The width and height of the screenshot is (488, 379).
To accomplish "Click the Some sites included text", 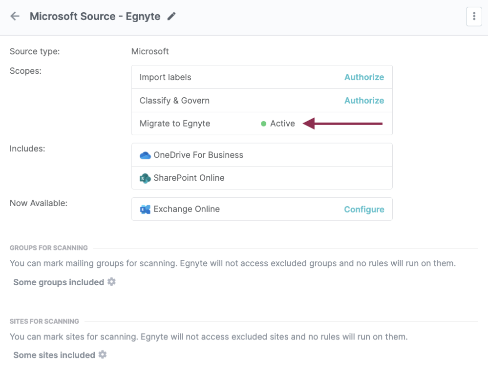I will pyautogui.click(x=54, y=355).
